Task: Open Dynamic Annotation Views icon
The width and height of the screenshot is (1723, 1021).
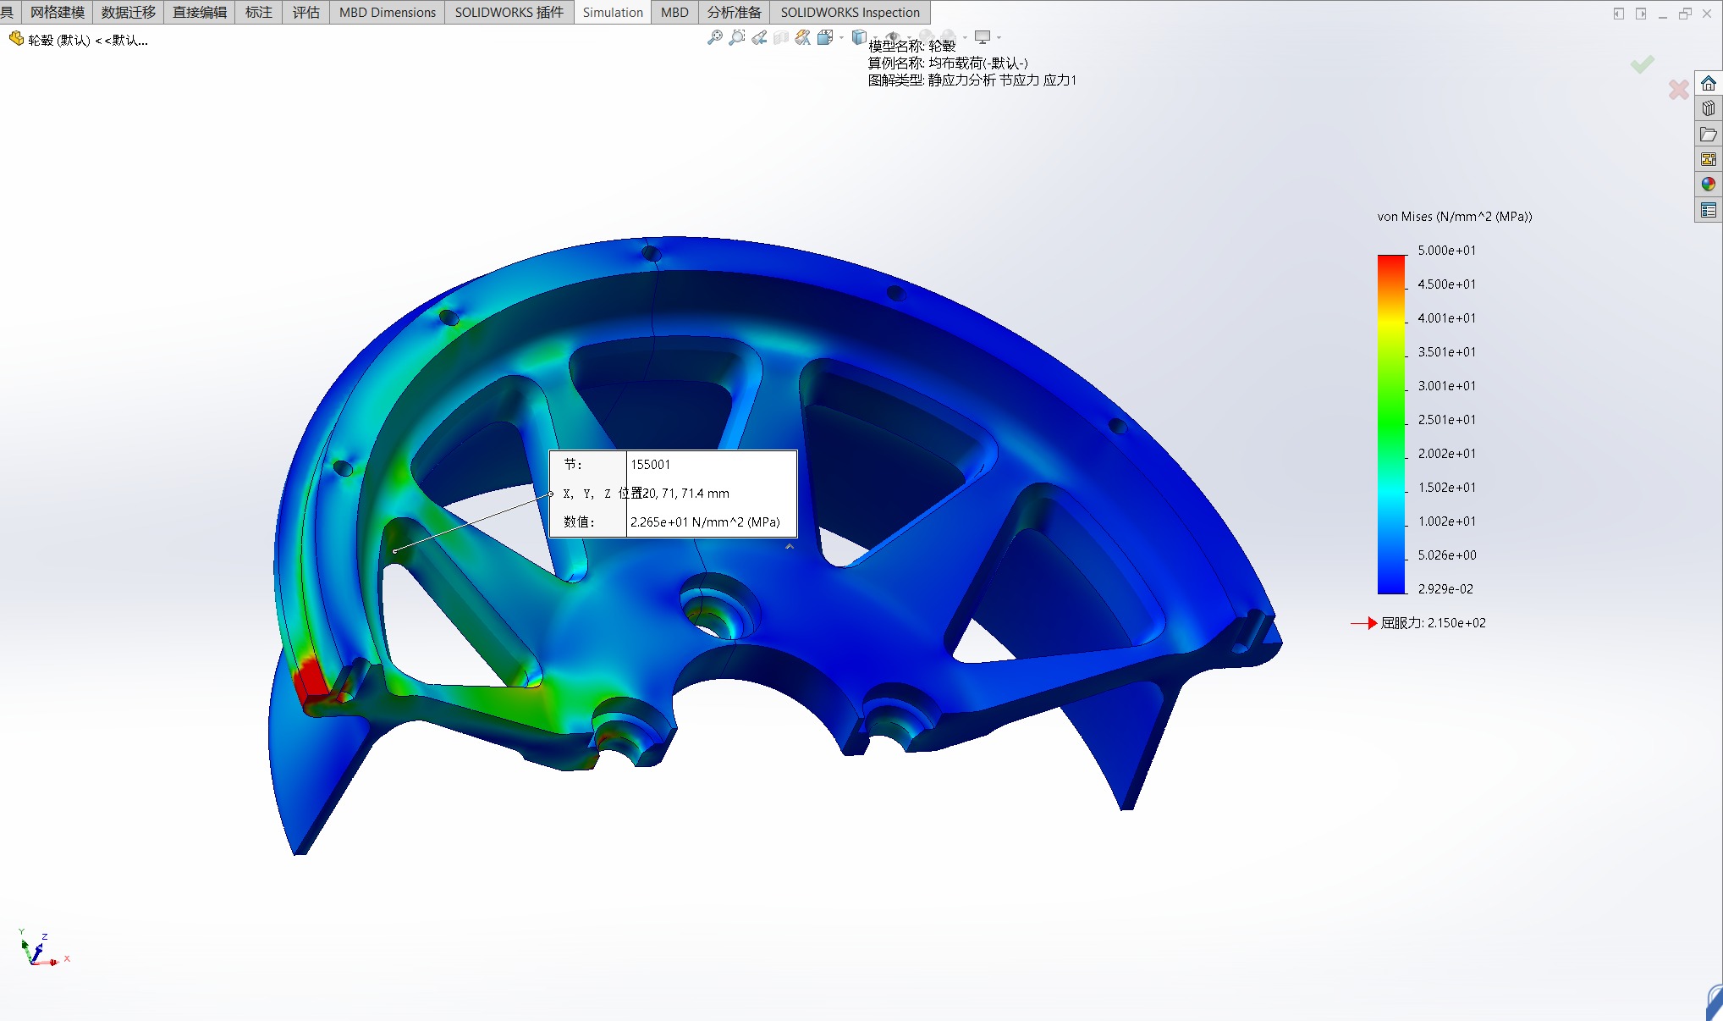Action: click(x=803, y=37)
